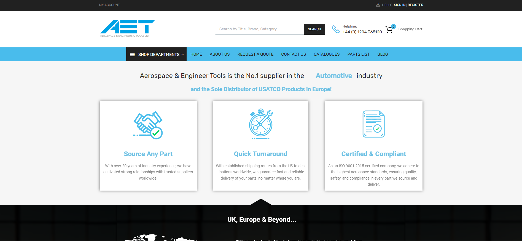
Task: Open the Blog menu item
Action: pyautogui.click(x=383, y=54)
